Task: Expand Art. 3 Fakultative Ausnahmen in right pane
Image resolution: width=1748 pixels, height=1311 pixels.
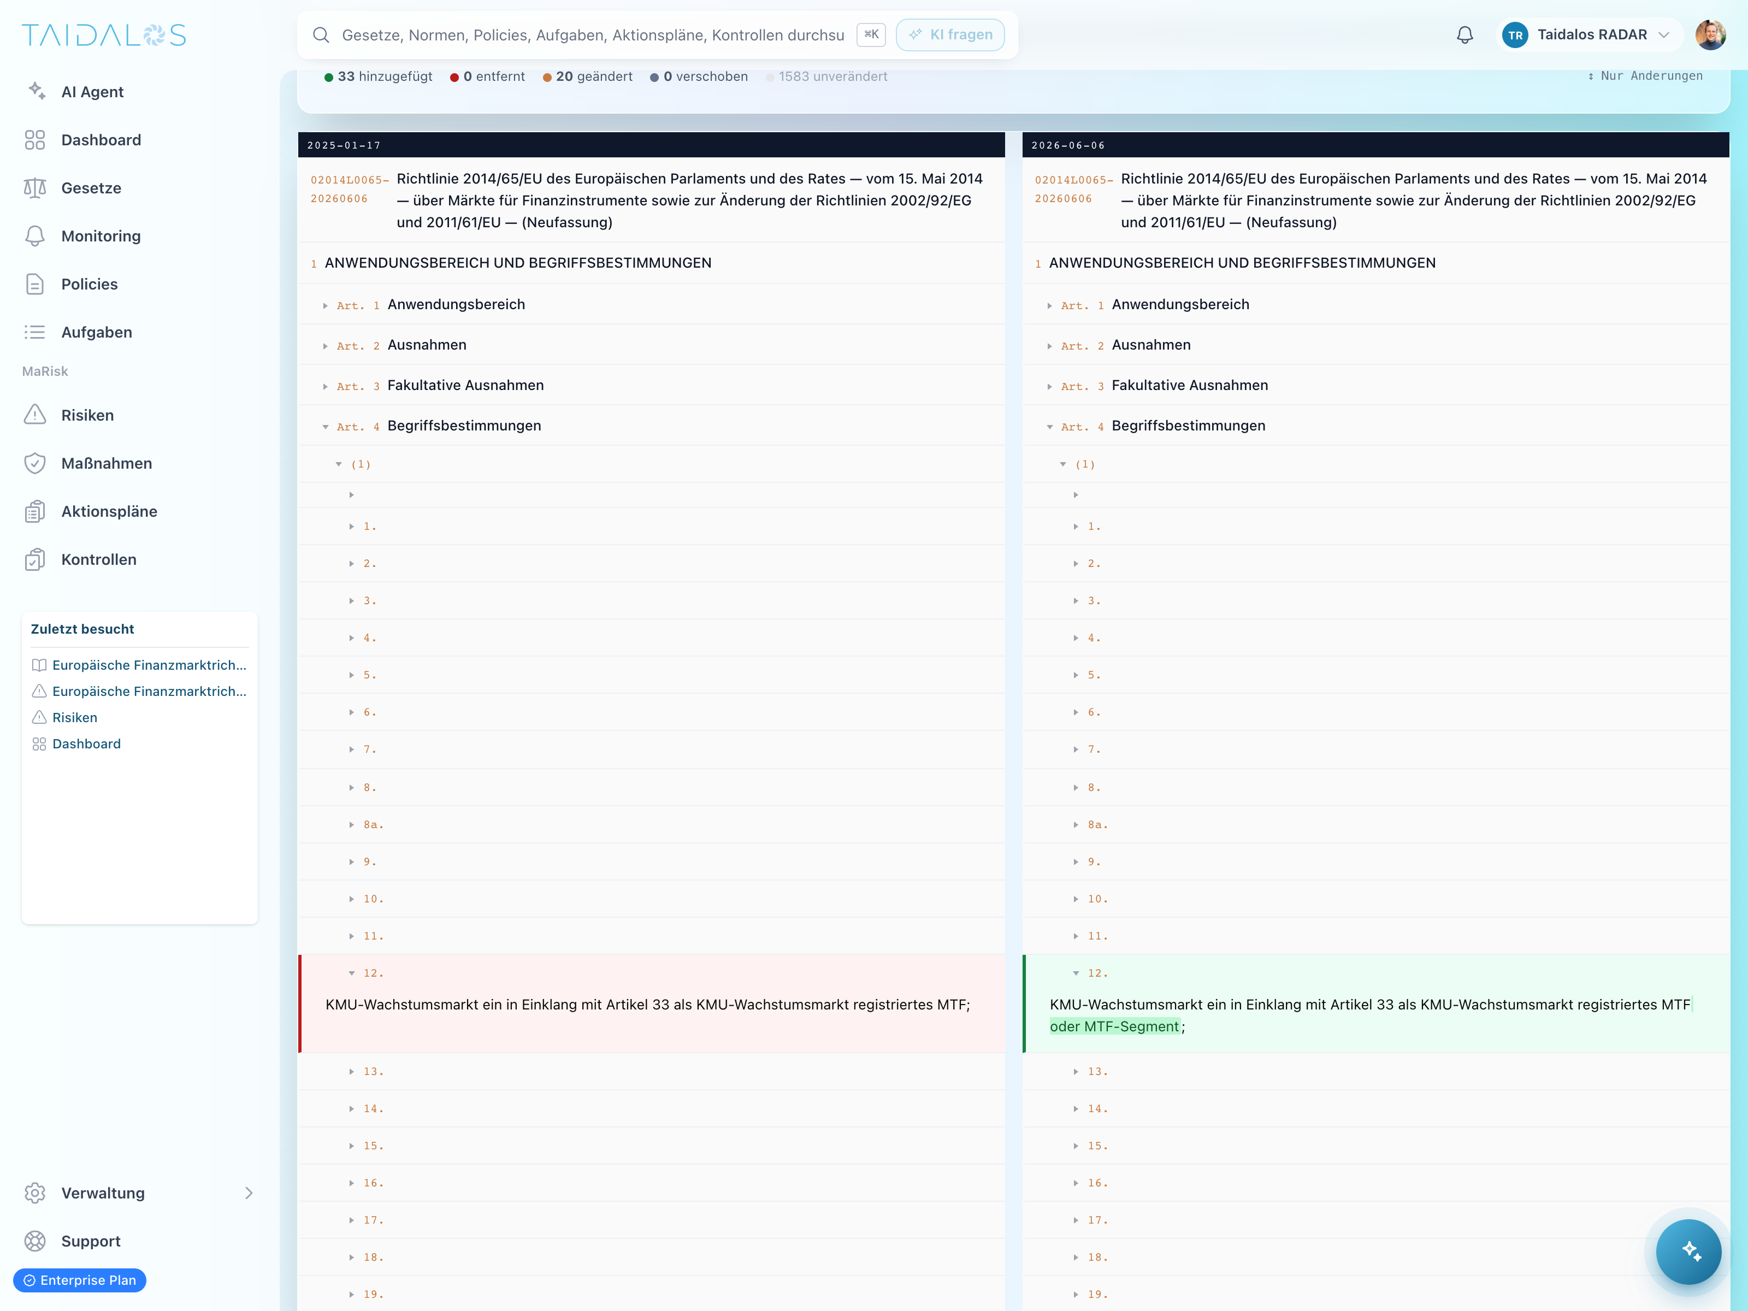Action: click(1049, 386)
